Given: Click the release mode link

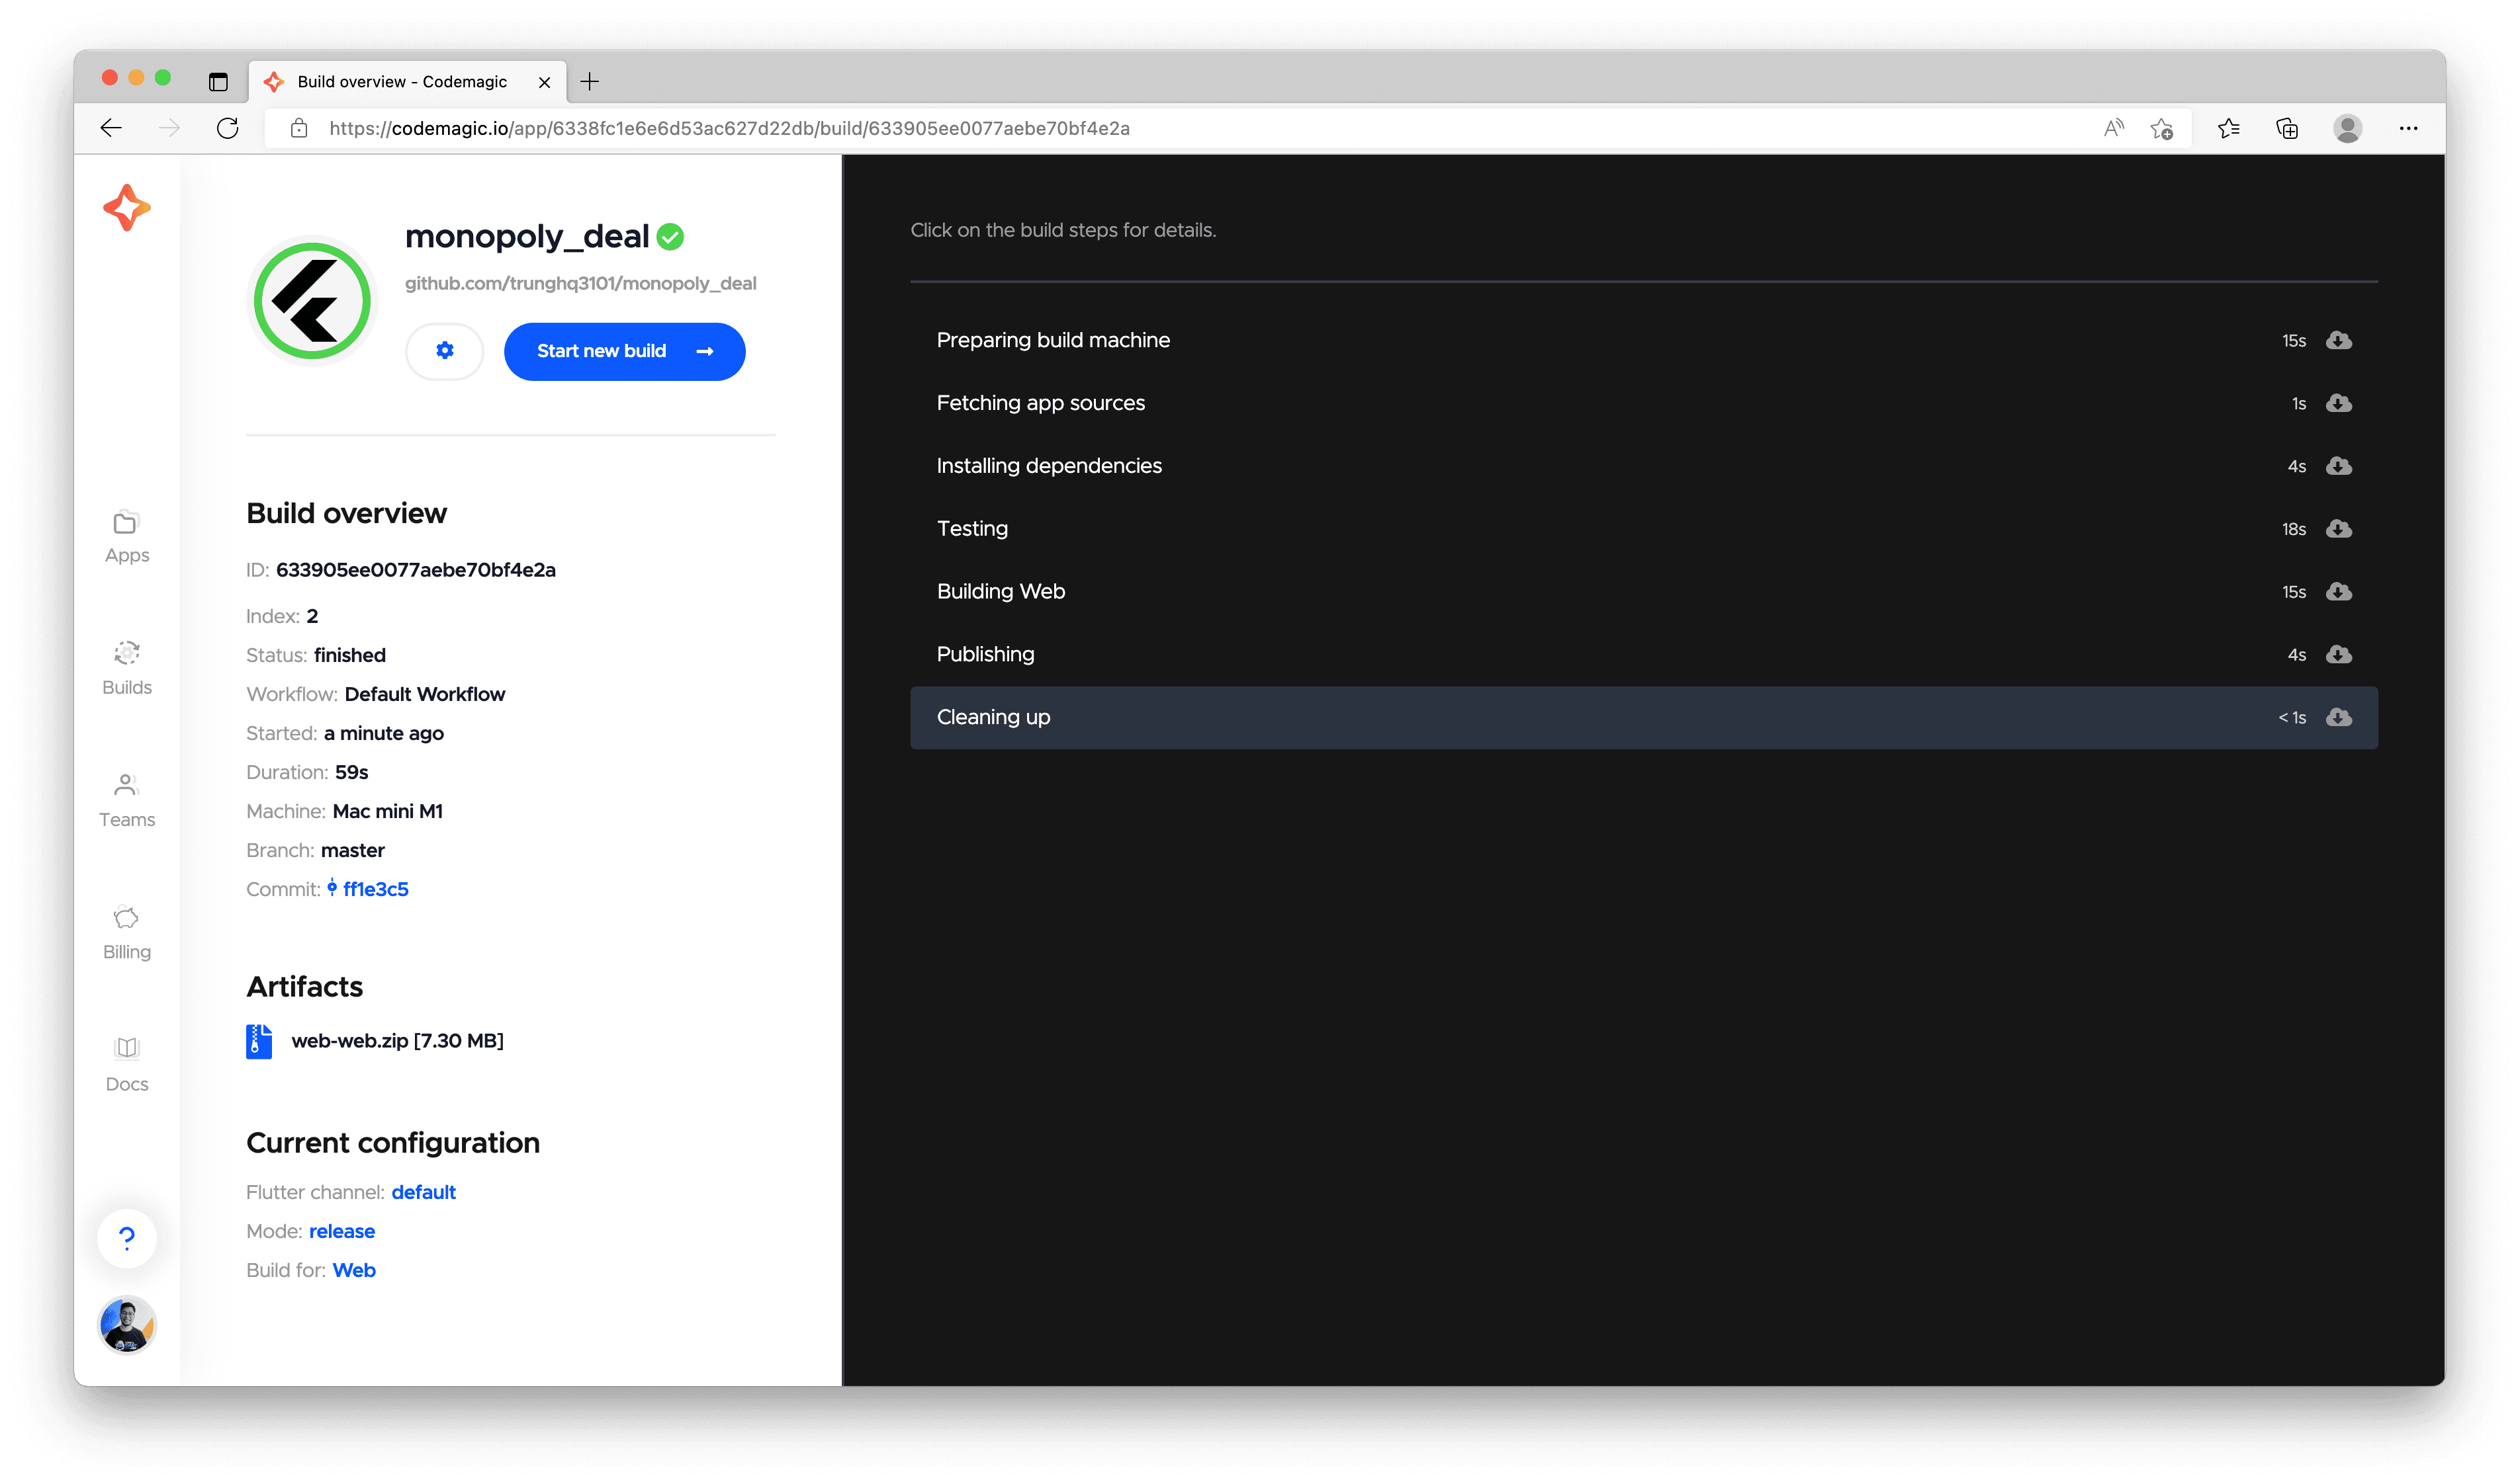Looking at the screenshot, I should [x=342, y=1231].
